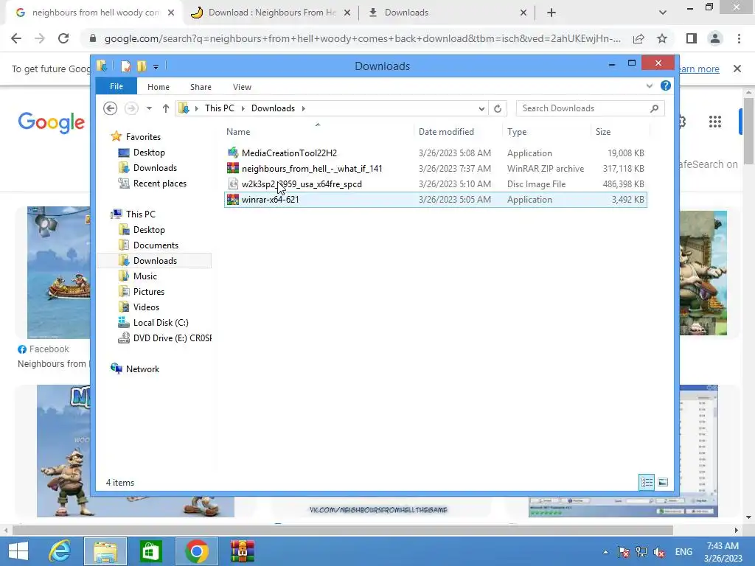Screen dimensions: 755x566
Task: Open WinRAR from taskbar
Action: pos(242,551)
